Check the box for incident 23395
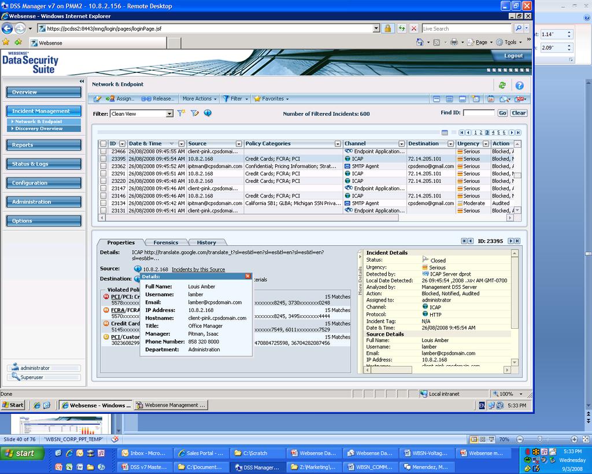The image size is (592, 474). click(103, 159)
